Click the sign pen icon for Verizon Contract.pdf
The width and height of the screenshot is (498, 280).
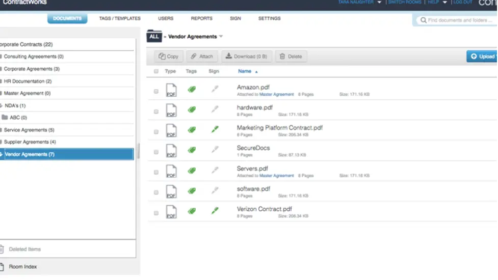coord(215,210)
